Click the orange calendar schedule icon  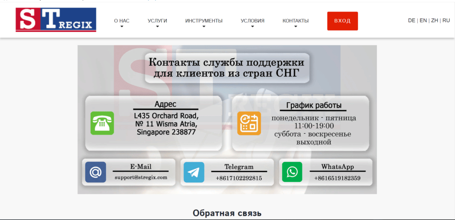pos(249,123)
